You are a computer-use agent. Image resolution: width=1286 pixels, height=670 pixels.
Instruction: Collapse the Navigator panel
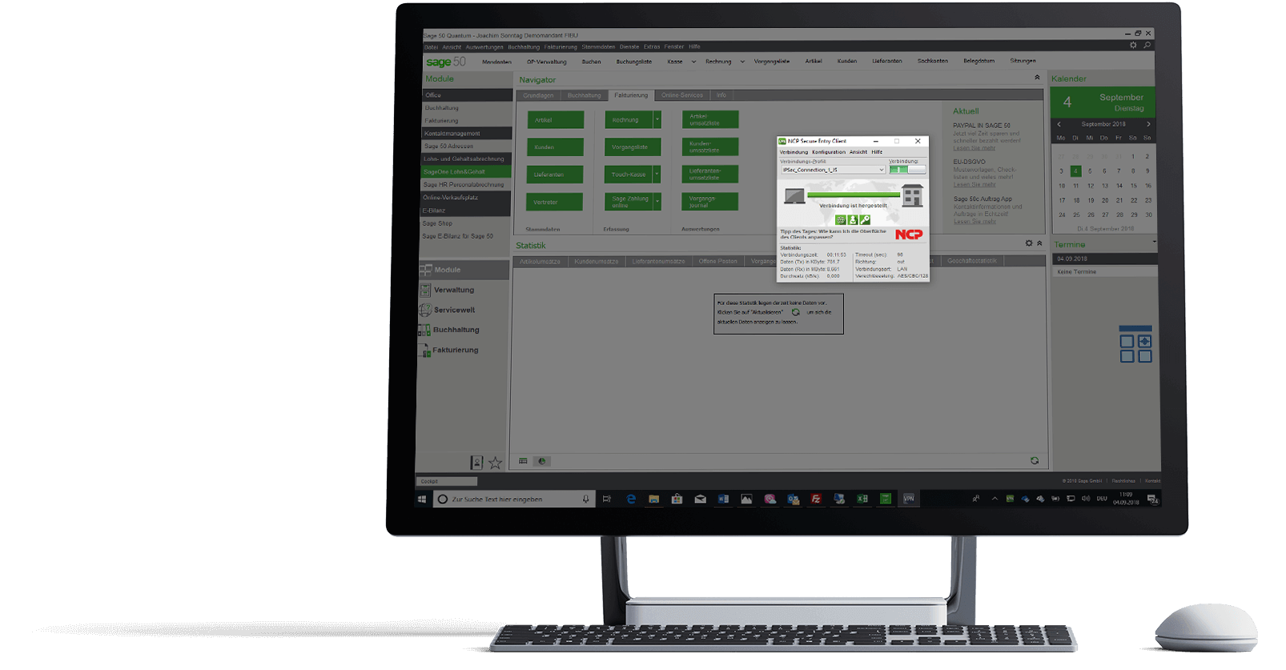click(x=1037, y=78)
